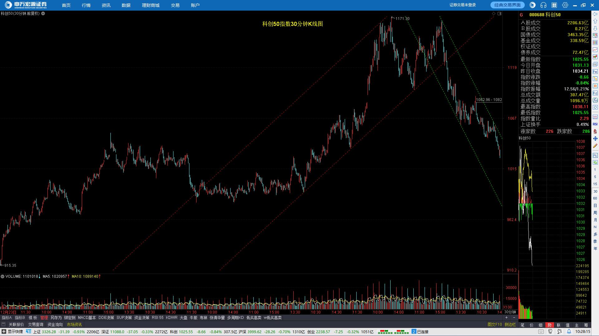Open the 账户 menu
Viewport: 599px width, 336px height.
click(x=195, y=5)
